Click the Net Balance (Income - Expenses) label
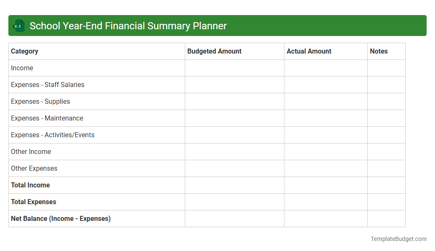This screenshot has width=435, height=251. click(x=61, y=218)
